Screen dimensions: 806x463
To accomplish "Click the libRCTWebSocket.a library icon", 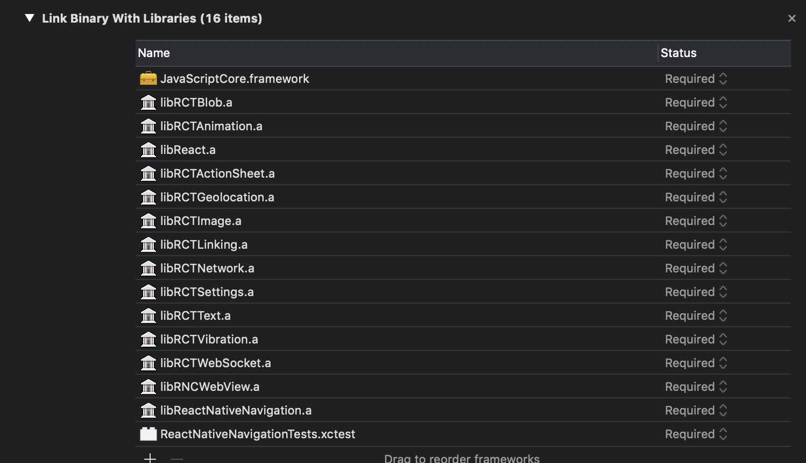I will 148,363.
